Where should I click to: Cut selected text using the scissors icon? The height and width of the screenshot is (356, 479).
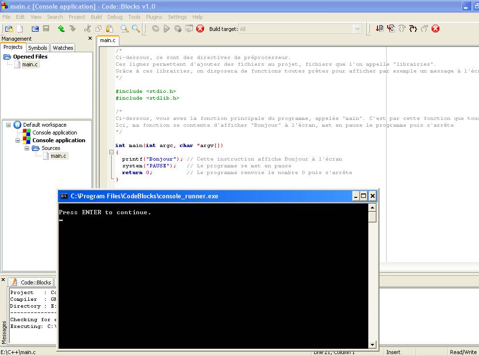pos(88,29)
